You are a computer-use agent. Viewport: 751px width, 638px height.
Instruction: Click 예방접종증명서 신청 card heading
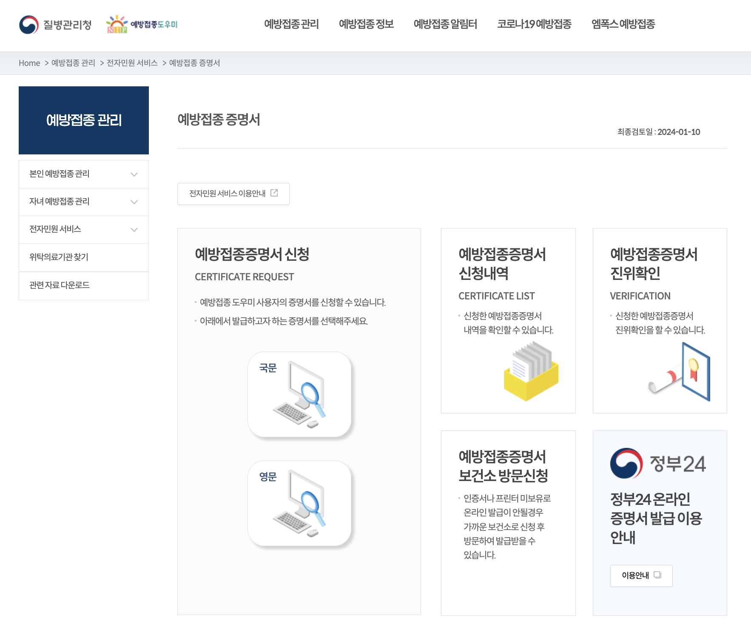pos(252,254)
